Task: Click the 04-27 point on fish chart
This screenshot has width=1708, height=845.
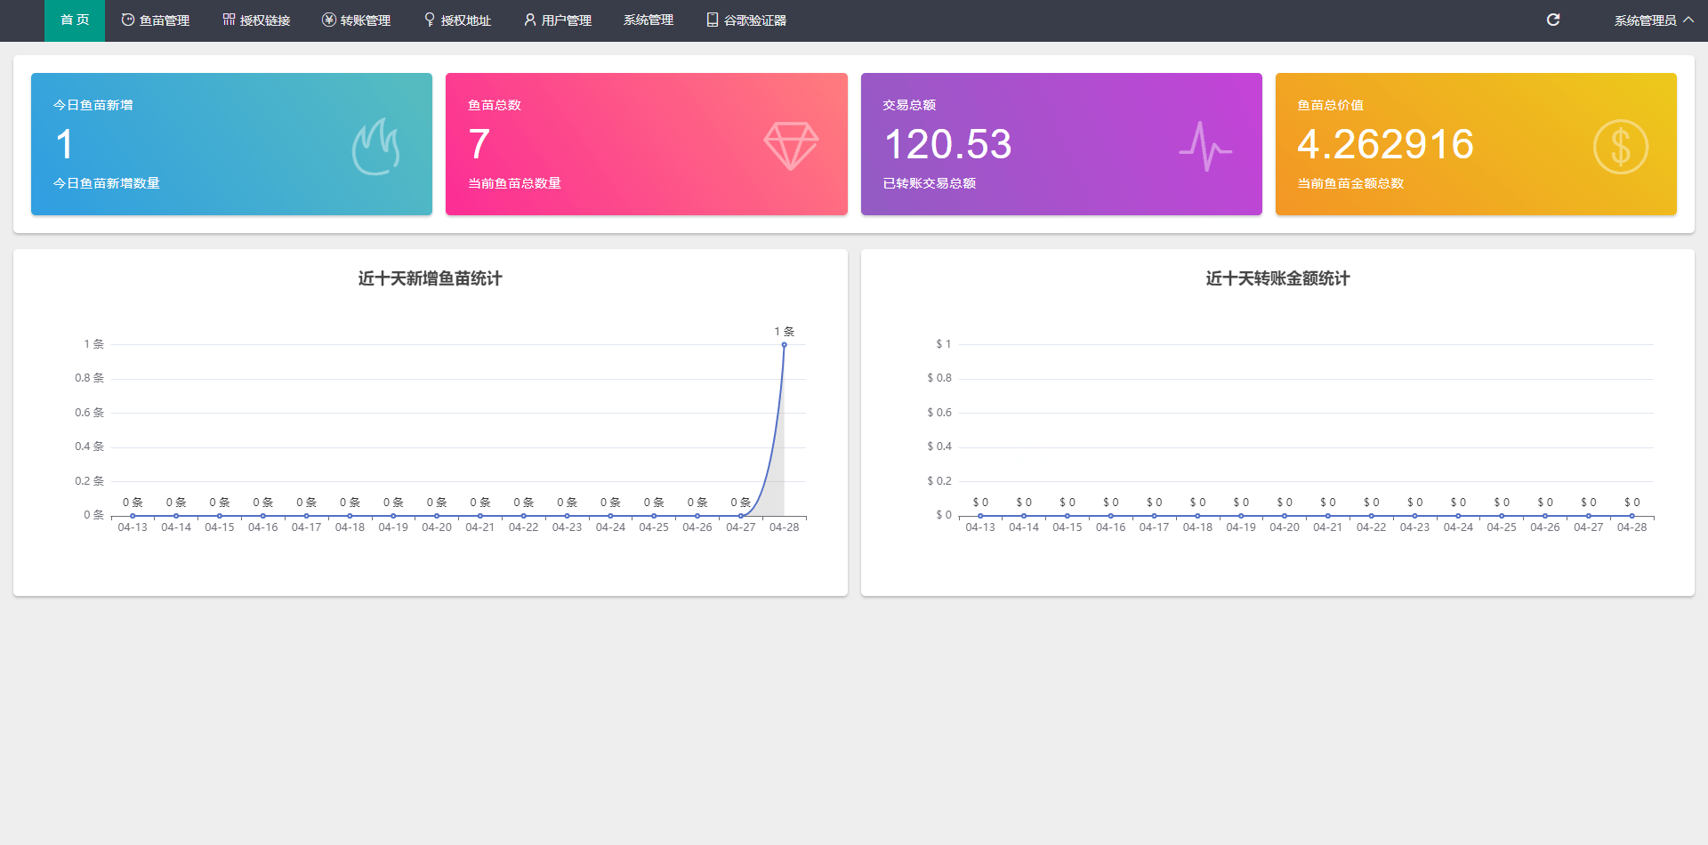Action: pos(740,516)
